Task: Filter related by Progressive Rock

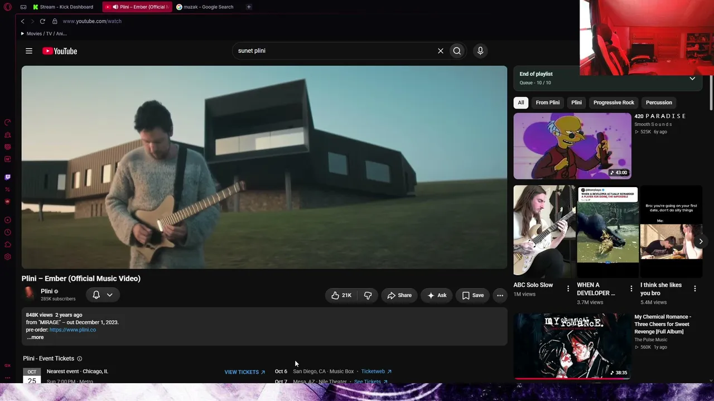Action: coord(614,102)
